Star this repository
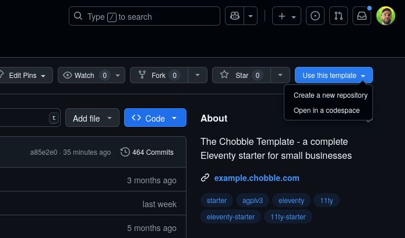This screenshot has width=405, height=238. 241,75
